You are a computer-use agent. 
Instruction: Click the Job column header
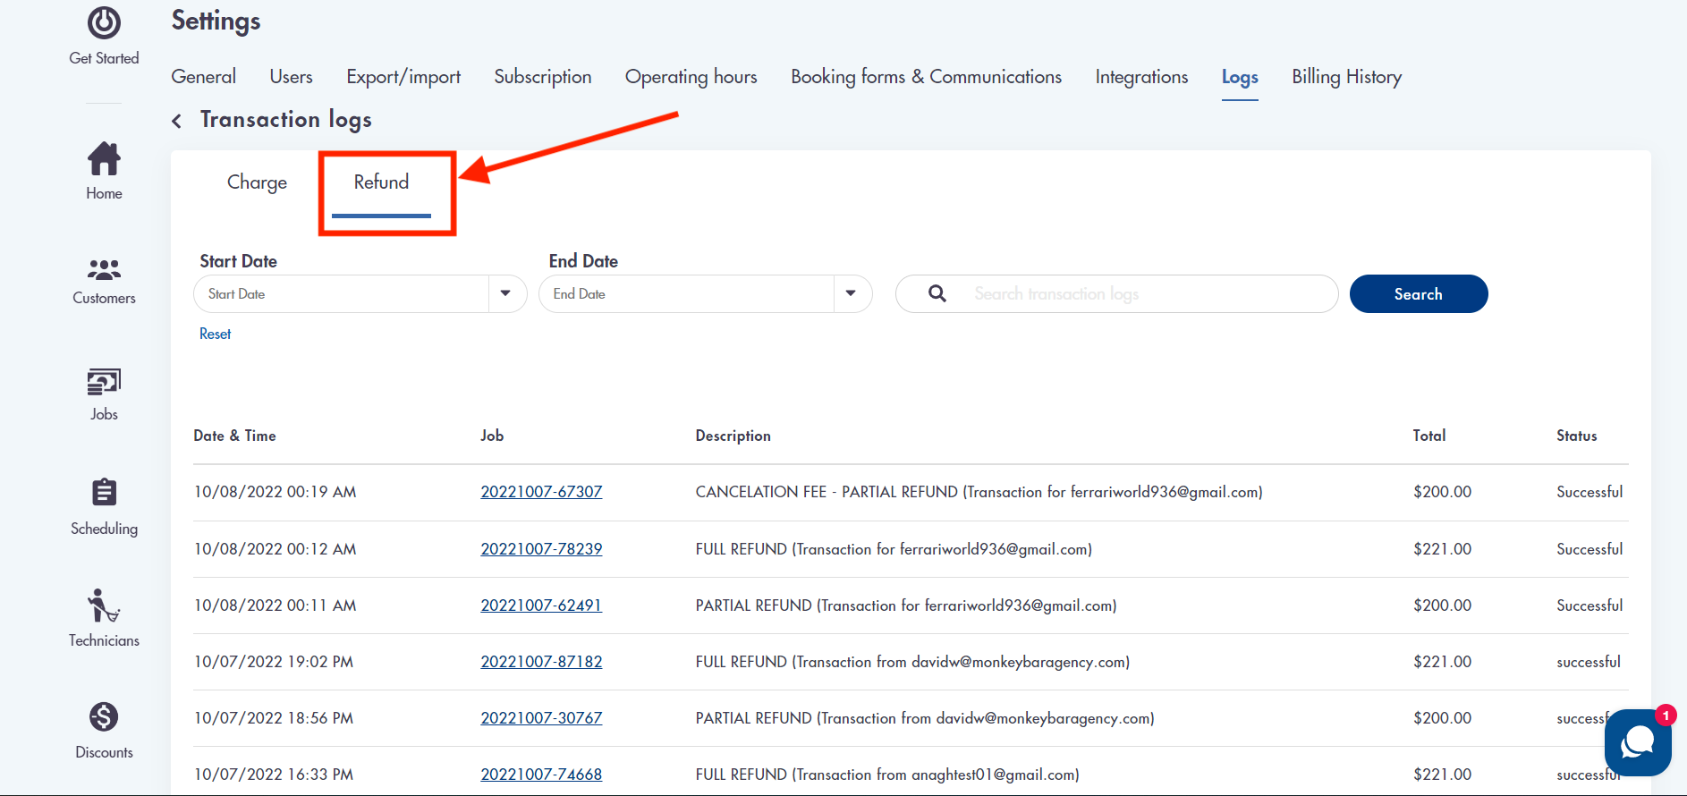(492, 436)
